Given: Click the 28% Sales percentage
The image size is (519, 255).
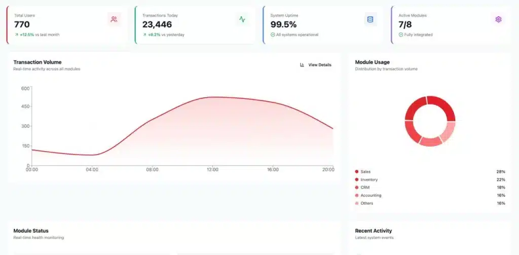Looking at the screenshot, I should coord(501,171).
